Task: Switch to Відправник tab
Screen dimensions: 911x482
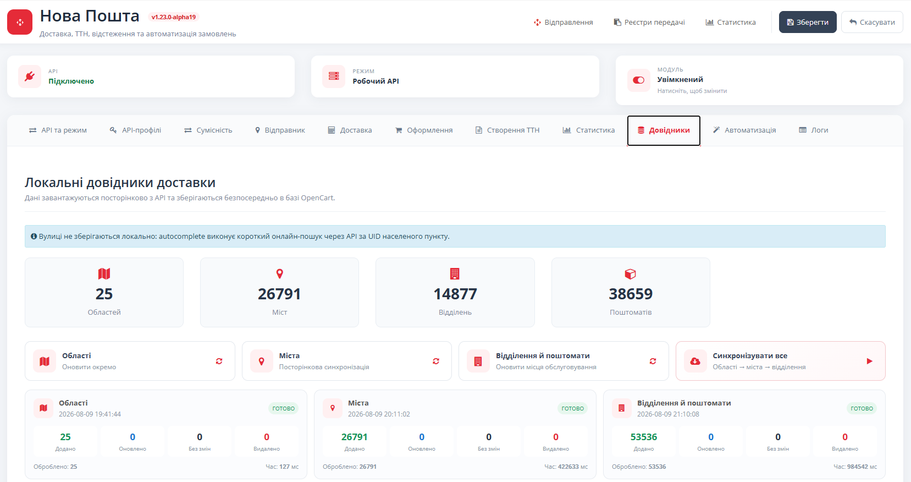Action: [280, 130]
